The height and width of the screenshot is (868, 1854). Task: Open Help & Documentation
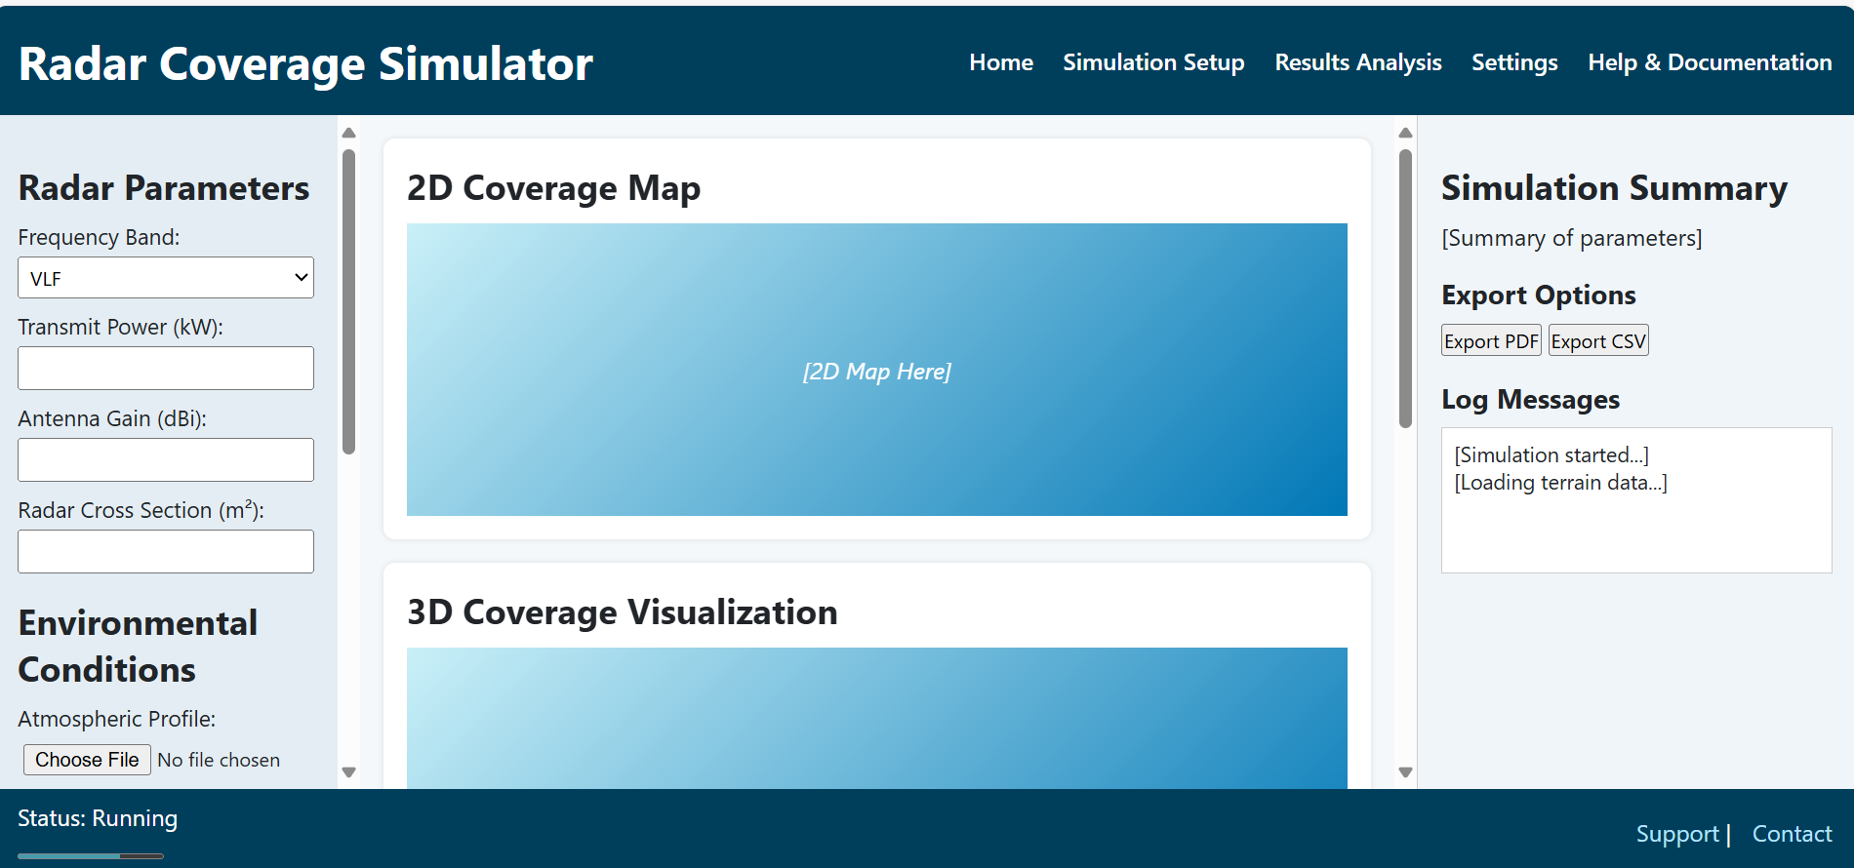click(1709, 62)
